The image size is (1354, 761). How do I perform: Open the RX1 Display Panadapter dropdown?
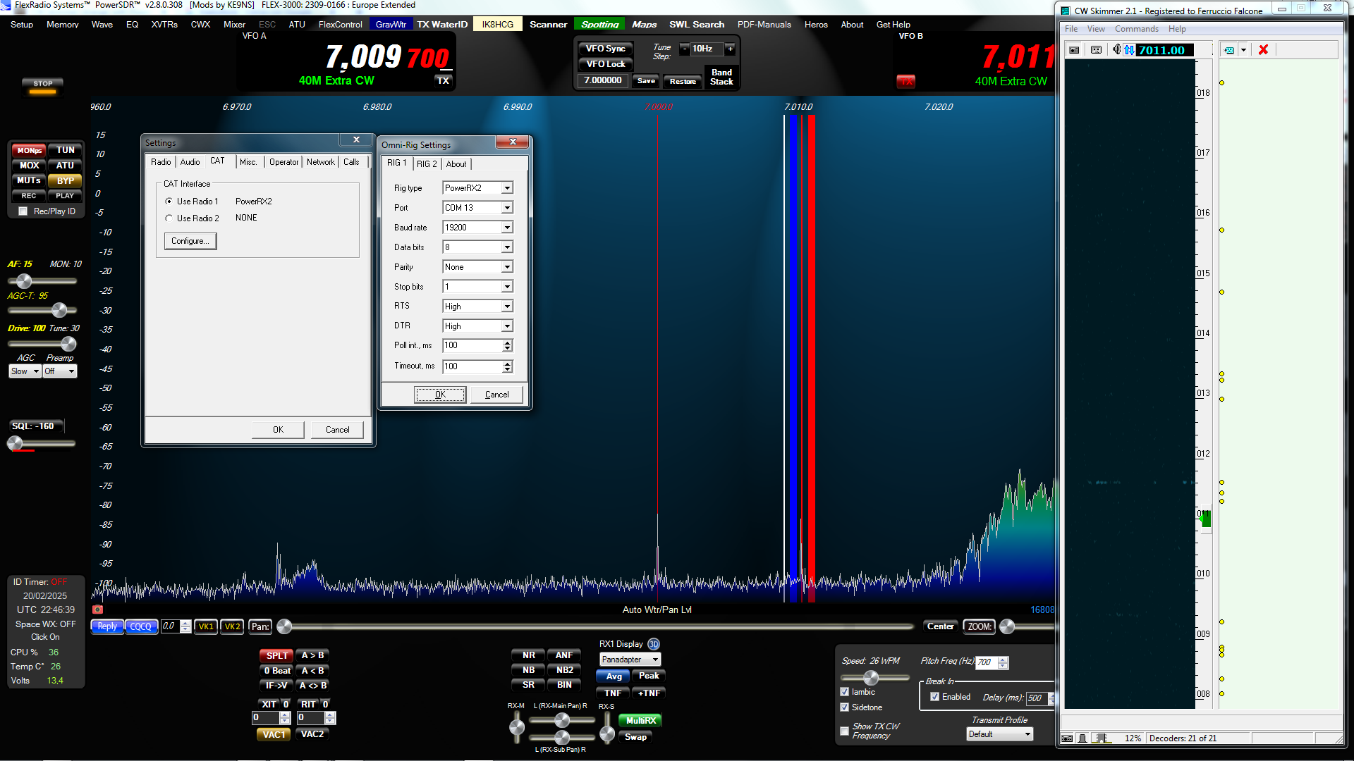(x=630, y=660)
